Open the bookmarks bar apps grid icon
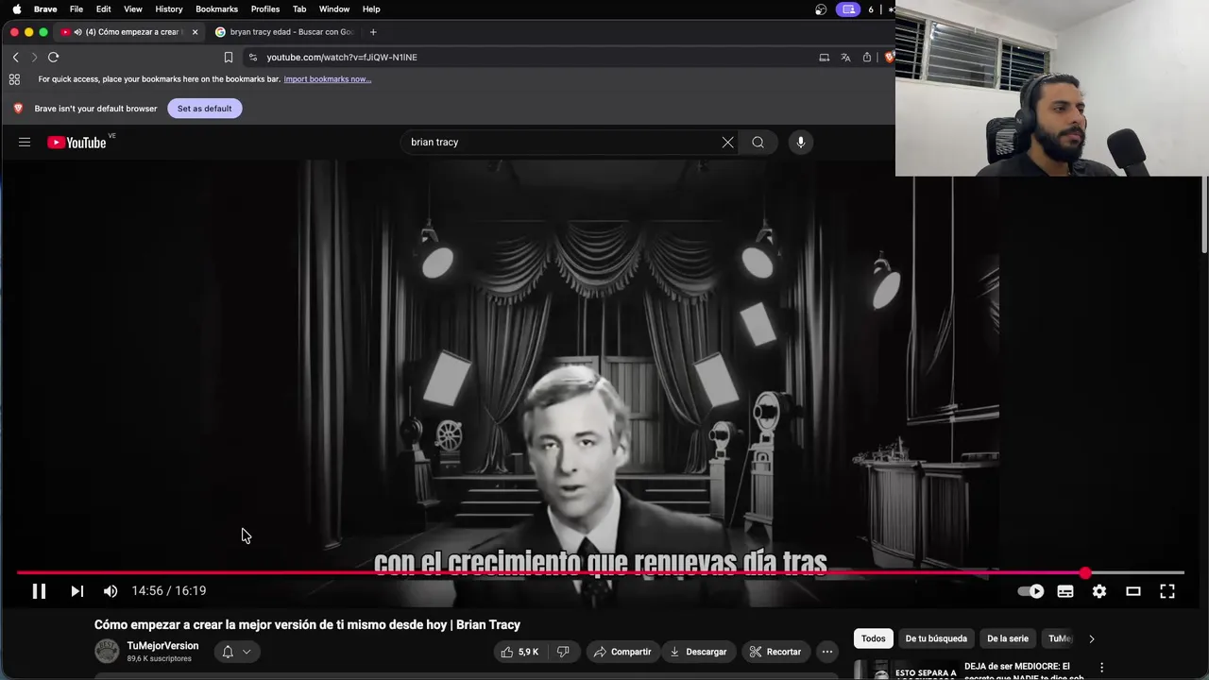This screenshot has width=1209, height=680. pyautogui.click(x=14, y=79)
